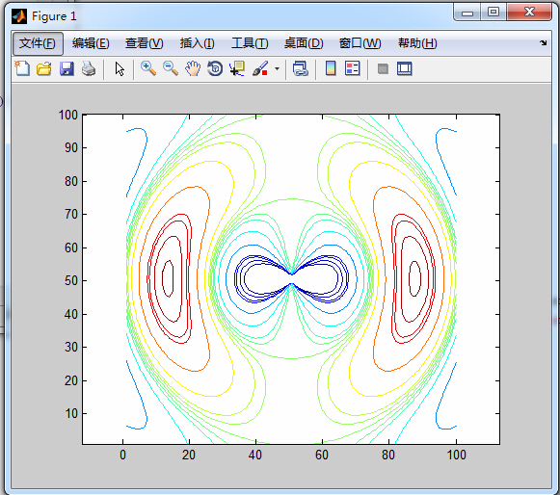Choose the Data Cursor tool
The height and width of the screenshot is (495, 560).
click(237, 68)
